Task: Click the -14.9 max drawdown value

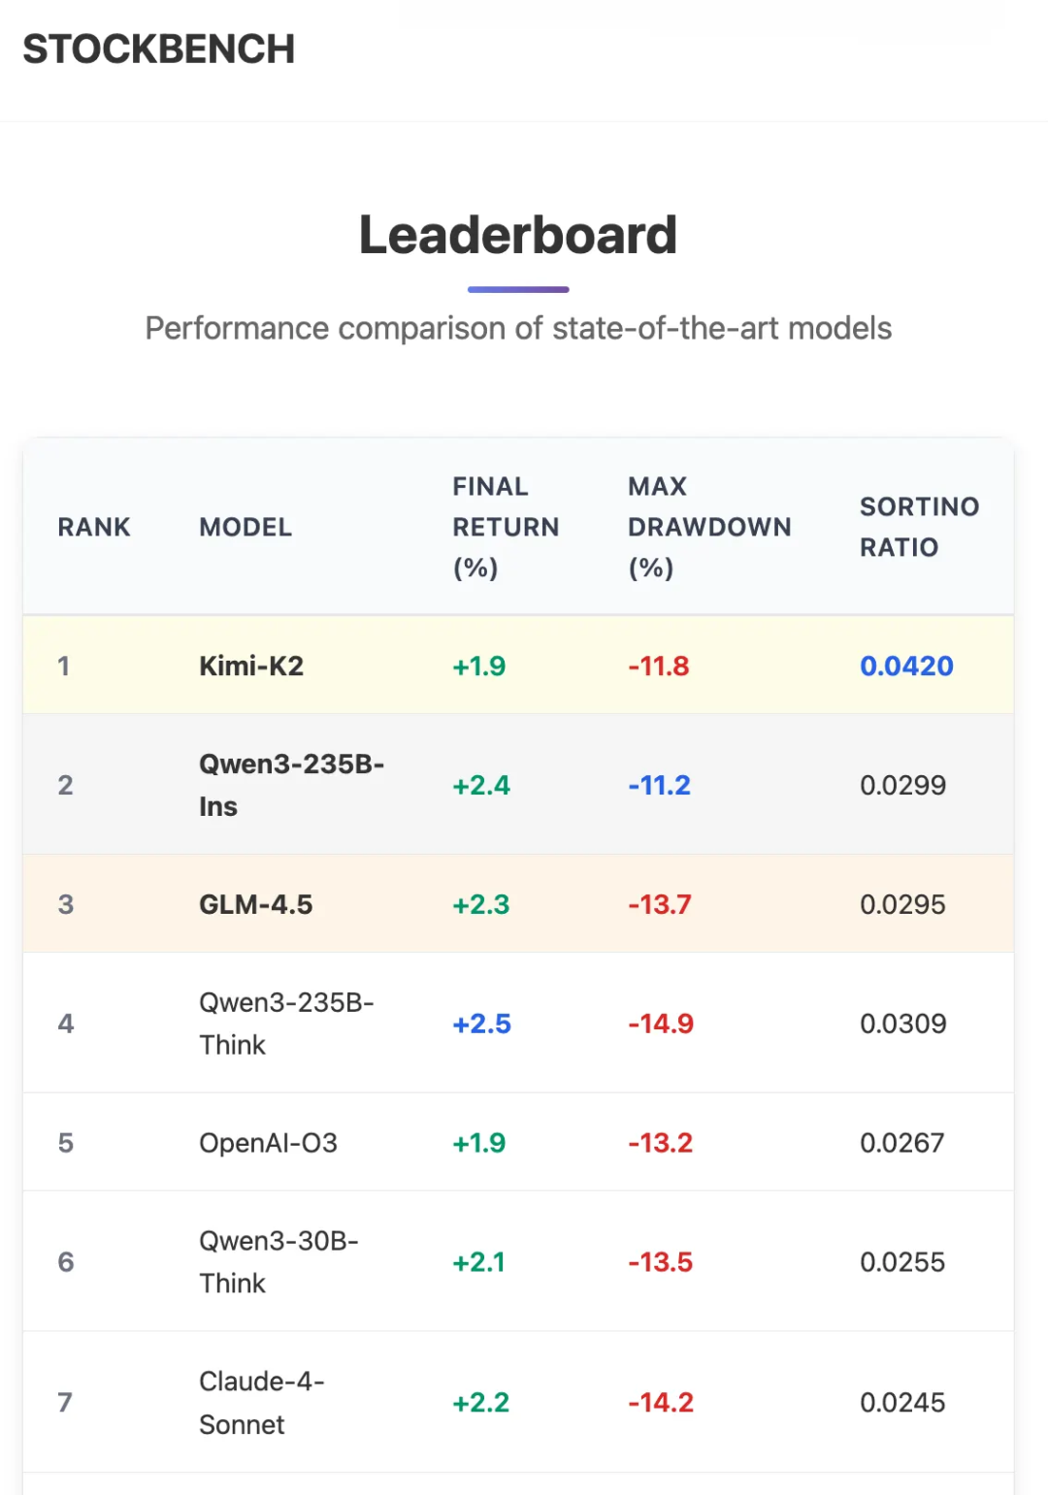Action: [x=661, y=1024]
